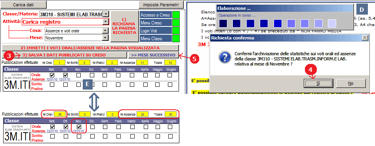The image size is (375, 146).
Task: Click green square beside Menu Classi
Action: tap(176, 38)
